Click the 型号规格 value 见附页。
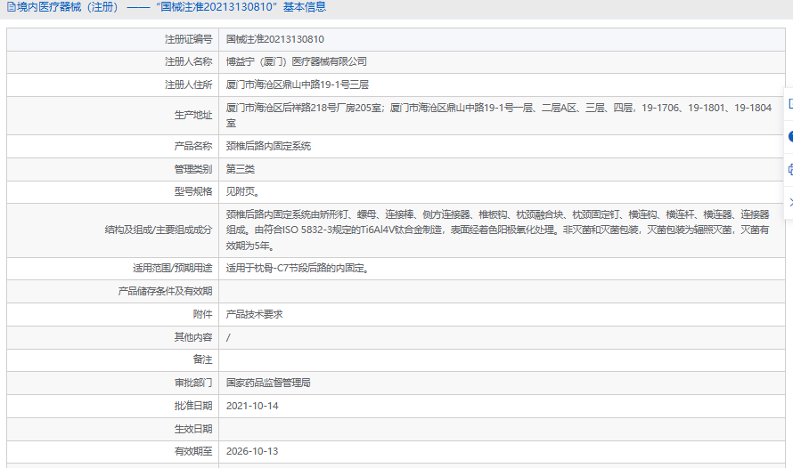 (x=243, y=192)
